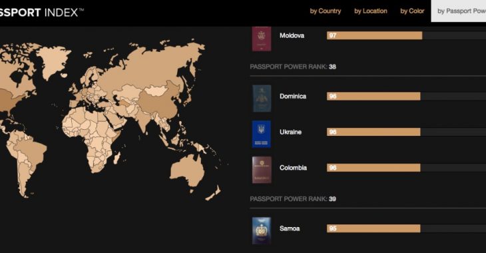The image size is (486, 253).
Task: Open the Moldova country name link
Action: (x=292, y=35)
